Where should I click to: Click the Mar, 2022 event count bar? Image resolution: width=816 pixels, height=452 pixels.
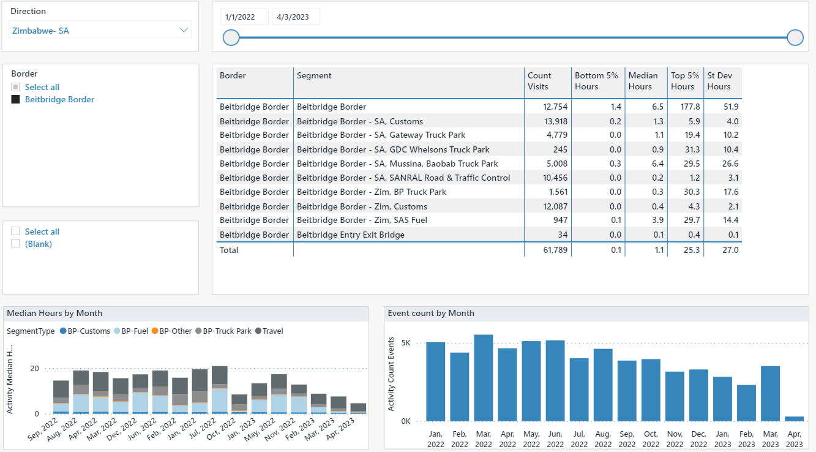484,378
